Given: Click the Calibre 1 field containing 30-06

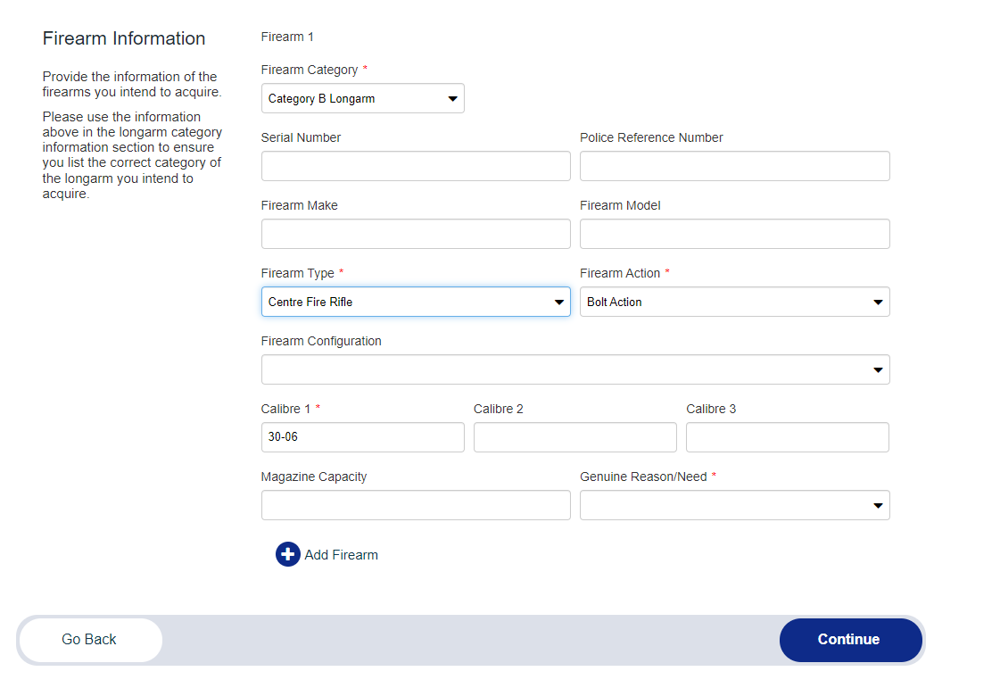Looking at the screenshot, I should (x=362, y=438).
